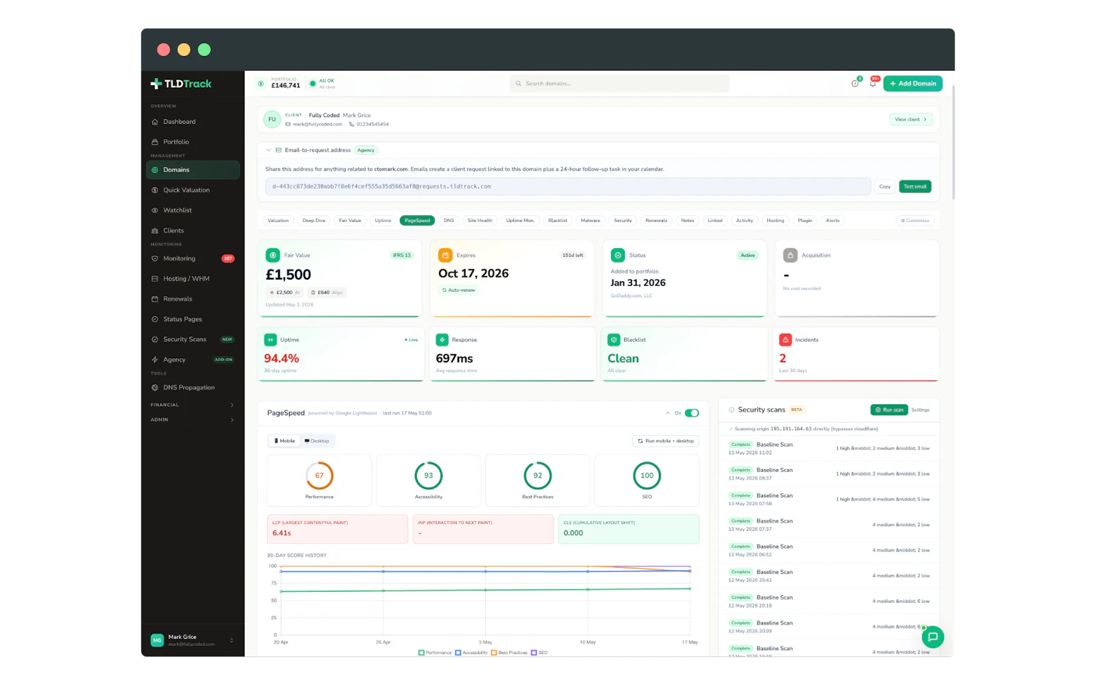Click the SEO score 100 gauge
Image resolution: width=1096 pixels, height=685 pixels.
coord(647,475)
